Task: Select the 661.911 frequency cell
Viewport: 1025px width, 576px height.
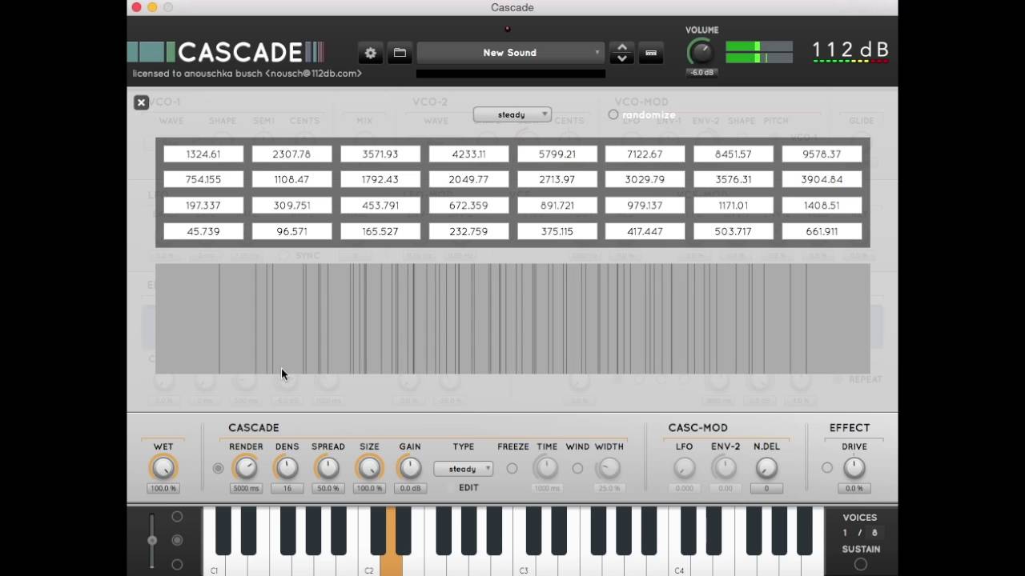Action: (822, 231)
